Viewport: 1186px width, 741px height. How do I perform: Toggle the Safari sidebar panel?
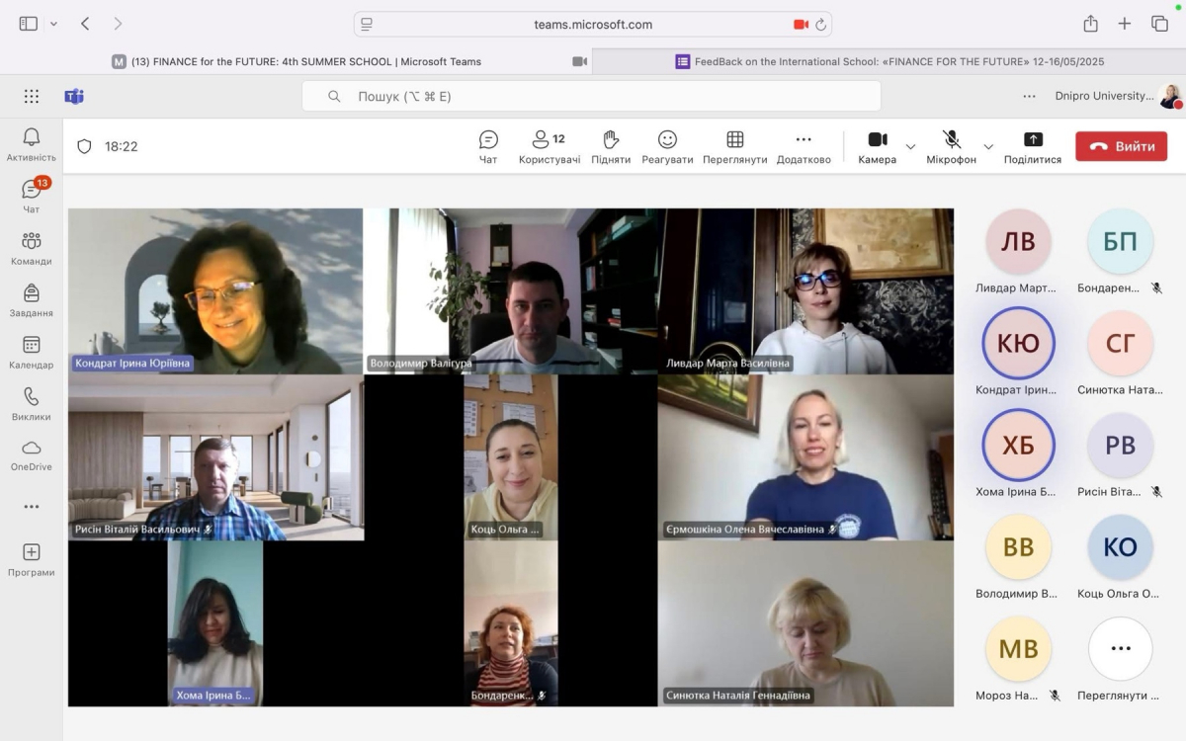point(28,24)
